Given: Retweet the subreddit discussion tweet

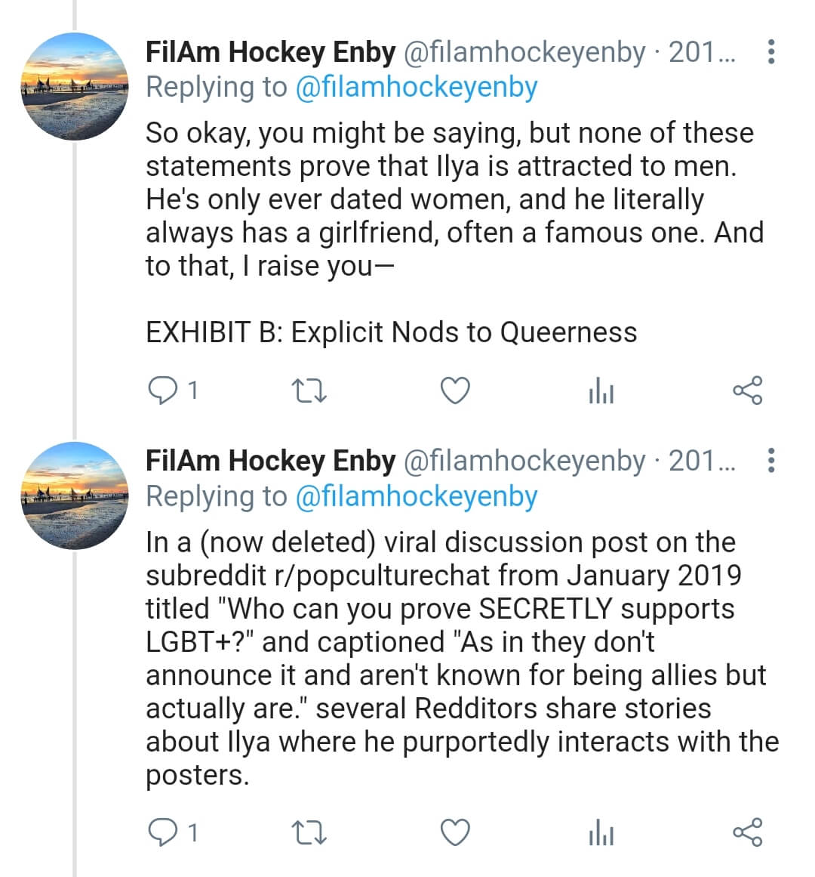Looking at the screenshot, I should tap(309, 832).
